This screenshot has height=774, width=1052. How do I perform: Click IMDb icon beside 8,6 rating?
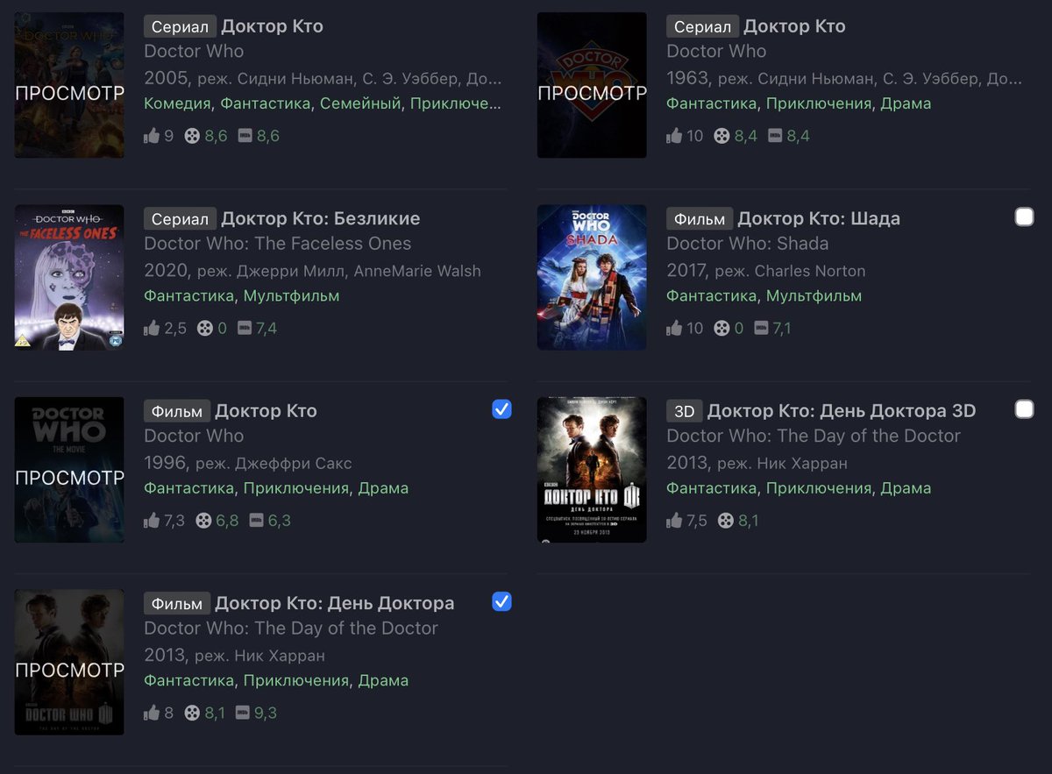245,136
